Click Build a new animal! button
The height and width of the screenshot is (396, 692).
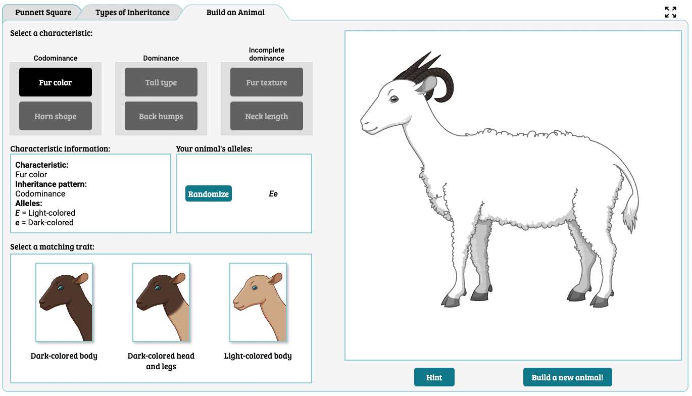point(567,377)
